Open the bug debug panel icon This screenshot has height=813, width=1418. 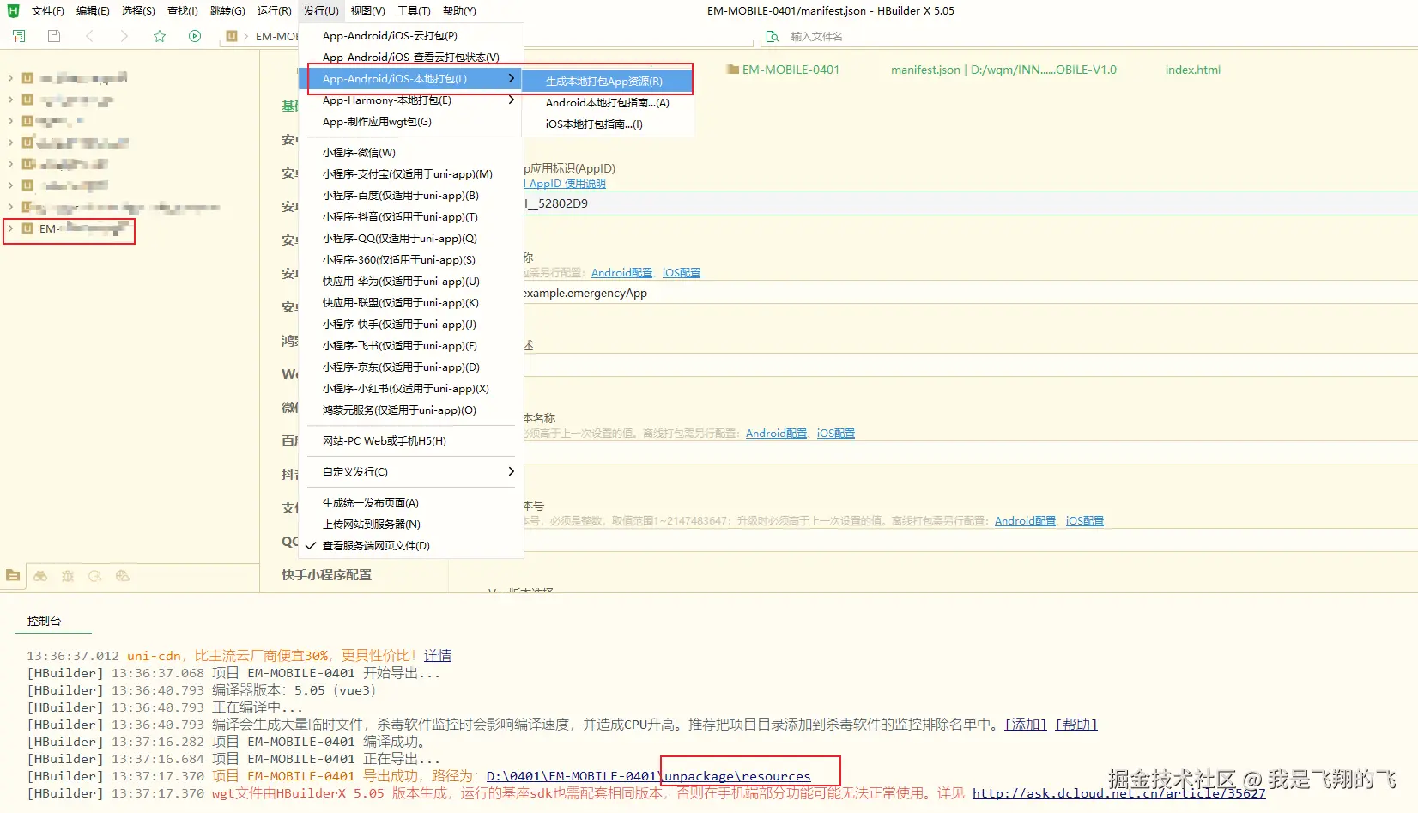(68, 576)
